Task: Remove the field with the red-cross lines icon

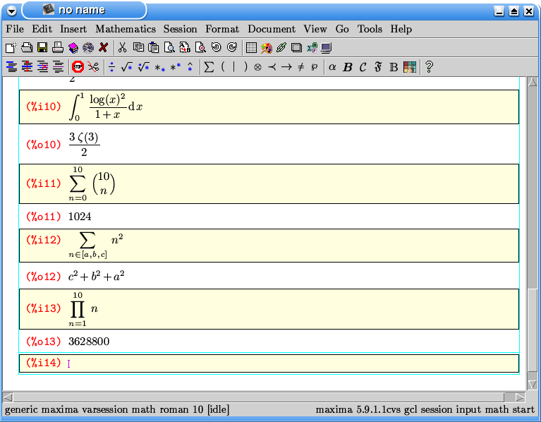Action: pyautogui.click(x=43, y=66)
